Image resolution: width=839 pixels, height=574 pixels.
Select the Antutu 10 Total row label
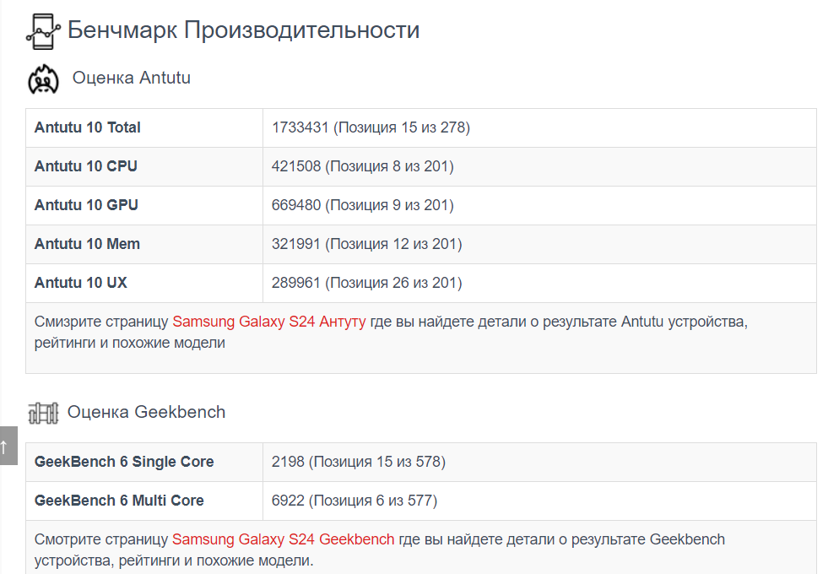tap(88, 127)
